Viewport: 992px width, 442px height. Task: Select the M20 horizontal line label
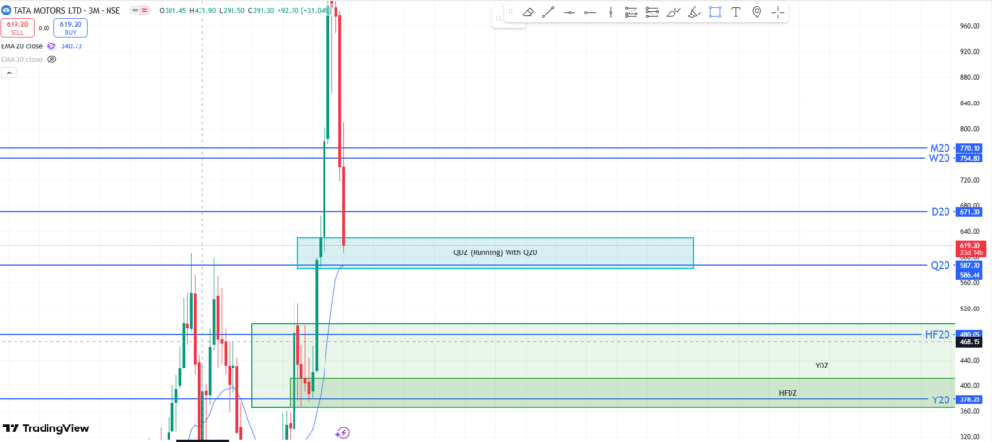pyautogui.click(x=940, y=148)
